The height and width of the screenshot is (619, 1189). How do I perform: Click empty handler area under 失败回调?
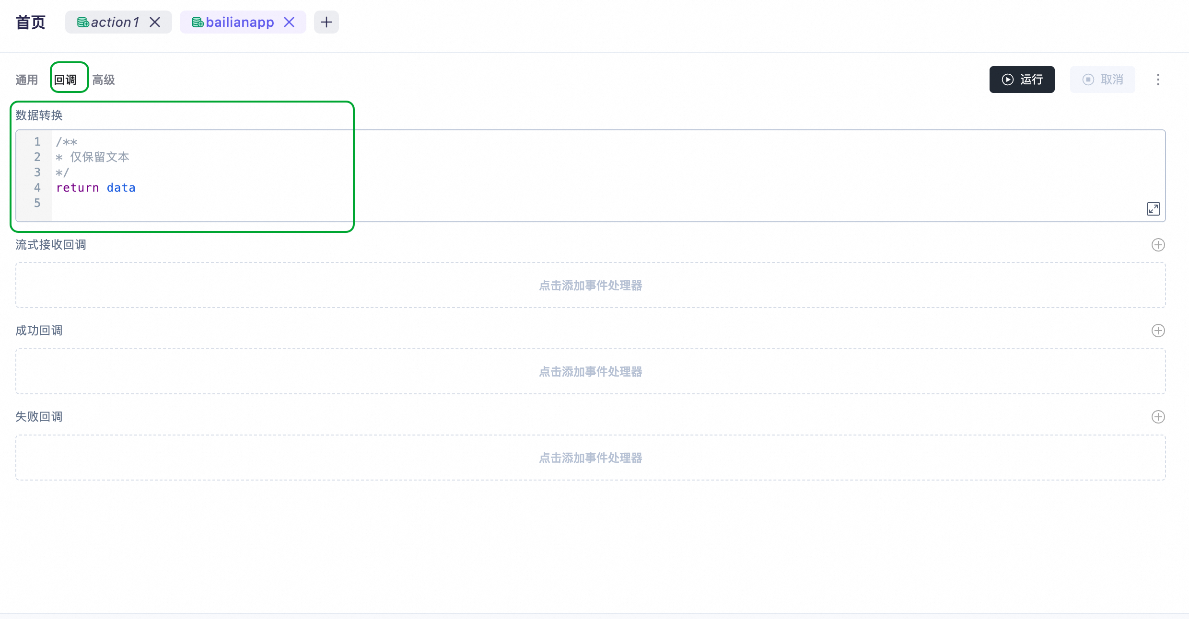[590, 458]
